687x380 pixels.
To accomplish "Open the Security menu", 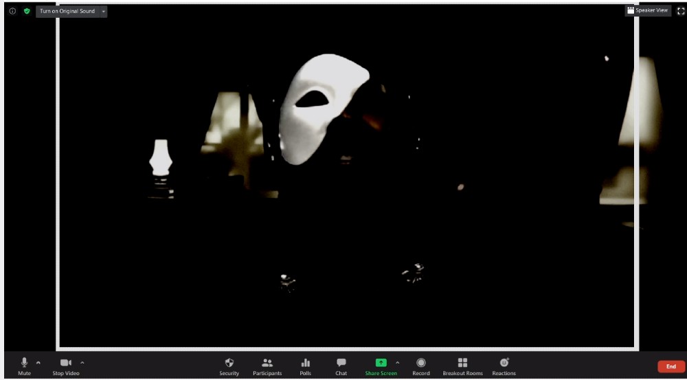I will (x=229, y=367).
